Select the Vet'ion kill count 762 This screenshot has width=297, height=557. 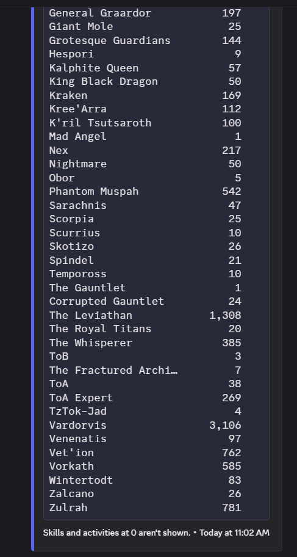tap(231, 453)
